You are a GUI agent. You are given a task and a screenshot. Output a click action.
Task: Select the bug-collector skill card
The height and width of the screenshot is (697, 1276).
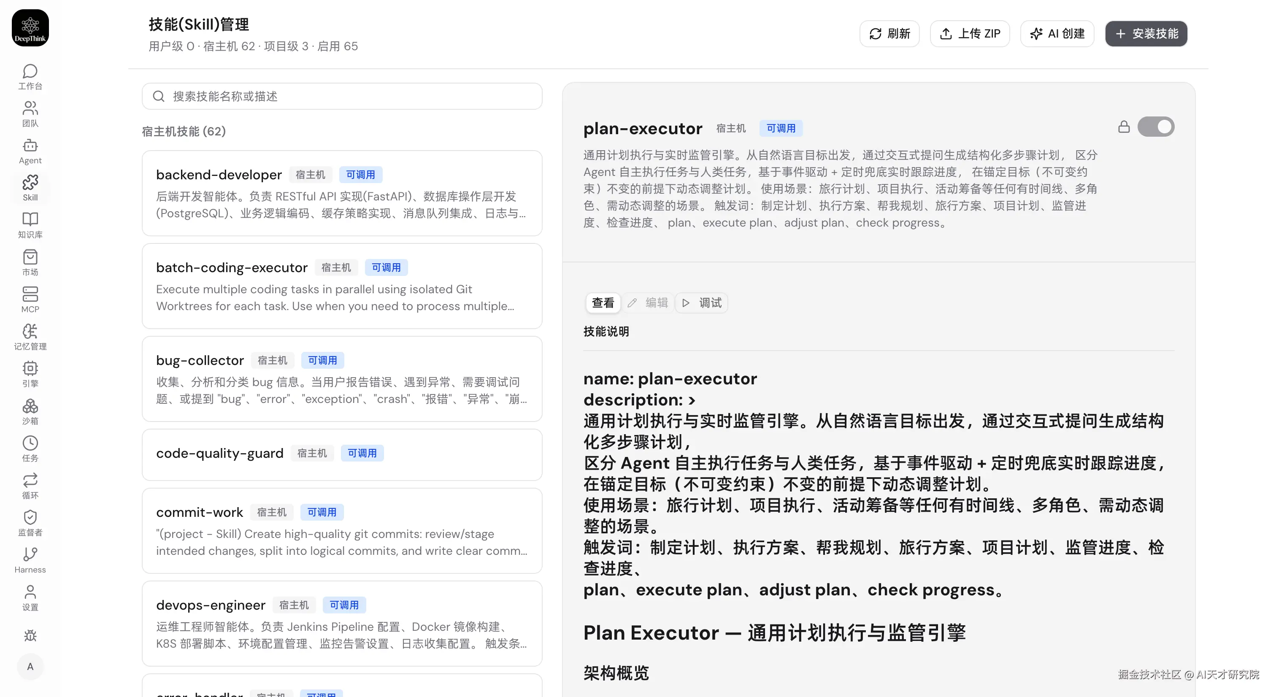(342, 379)
